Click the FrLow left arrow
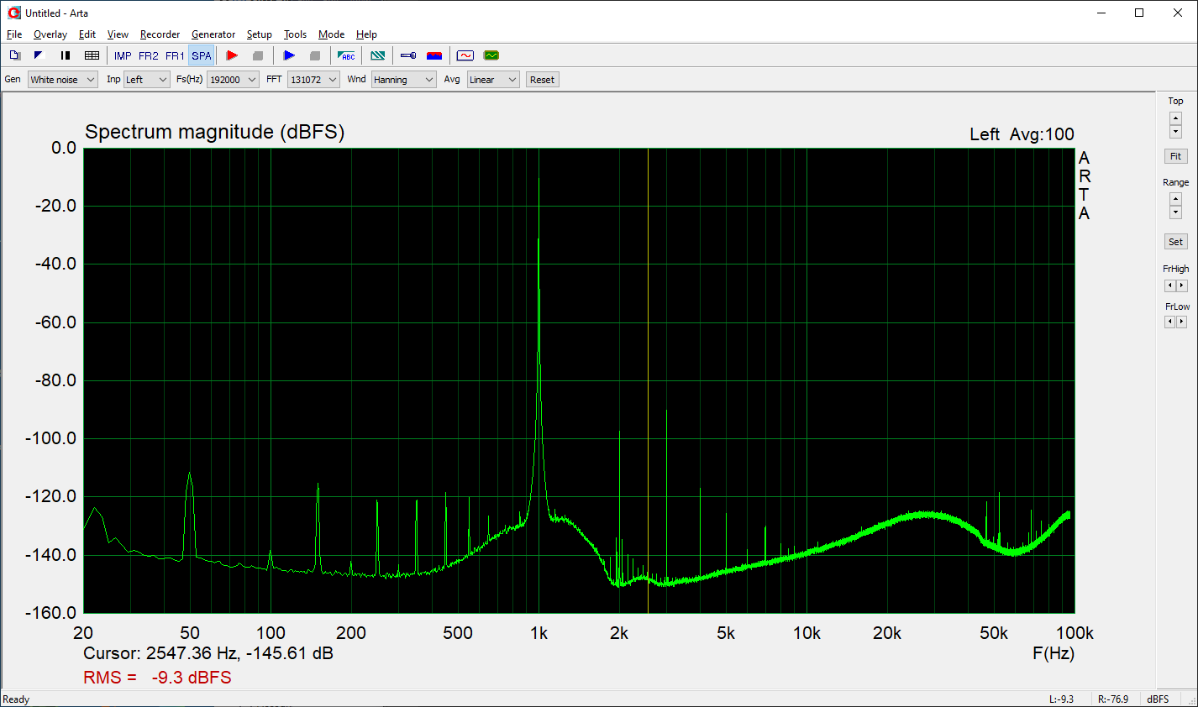 [1169, 322]
